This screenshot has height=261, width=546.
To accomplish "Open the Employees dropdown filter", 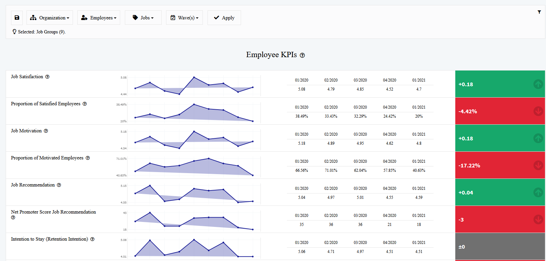I will (x=99, y=18).
